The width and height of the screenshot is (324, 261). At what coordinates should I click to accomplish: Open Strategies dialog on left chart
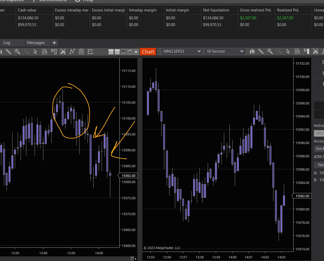point(81,52)
